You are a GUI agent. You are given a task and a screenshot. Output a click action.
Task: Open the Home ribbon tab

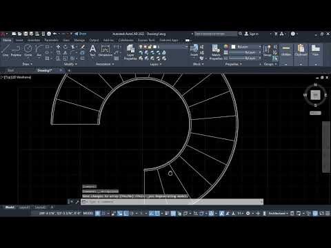7,40
